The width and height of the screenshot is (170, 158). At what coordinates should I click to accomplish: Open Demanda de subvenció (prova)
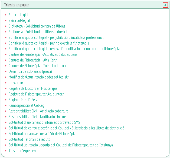(30, 71)
